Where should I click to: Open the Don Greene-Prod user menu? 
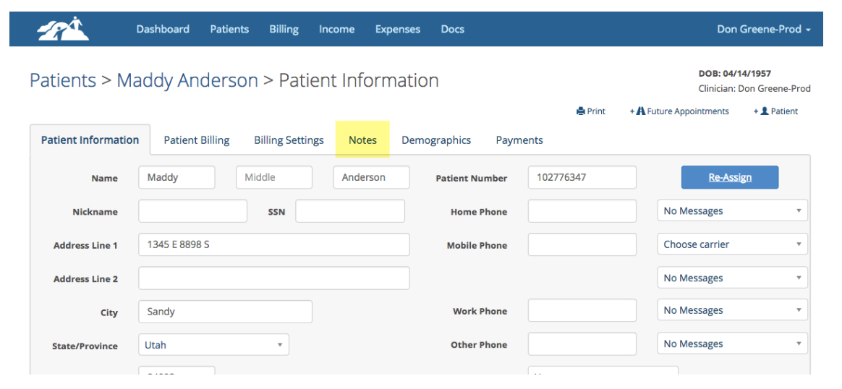click(763, 29)
